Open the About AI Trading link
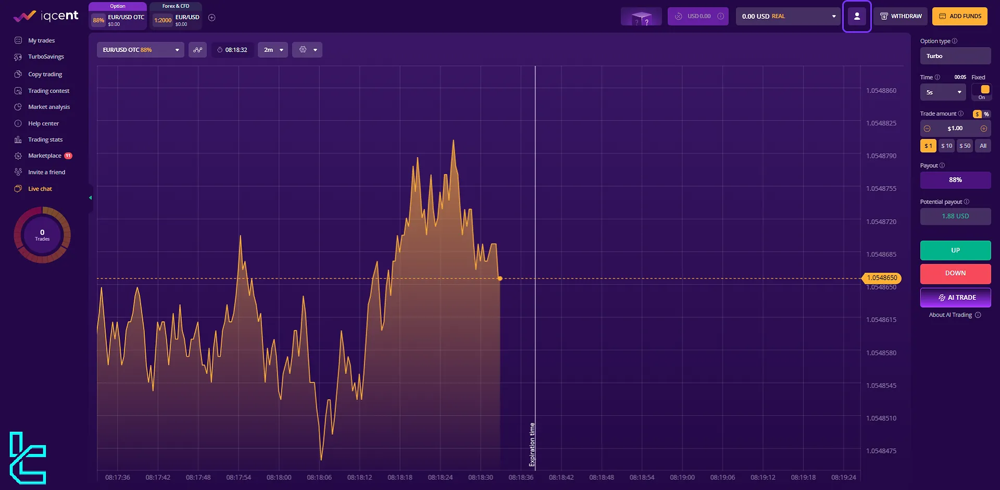 click(x=950, y=315)
